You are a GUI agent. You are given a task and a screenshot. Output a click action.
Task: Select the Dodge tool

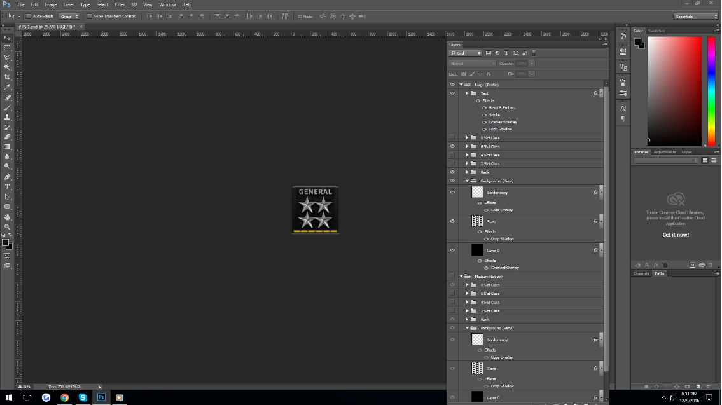(x=7, y=166)
